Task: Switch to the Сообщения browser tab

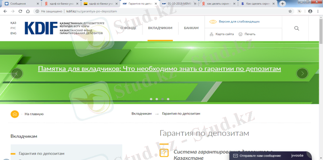Action: click(21, 4)
